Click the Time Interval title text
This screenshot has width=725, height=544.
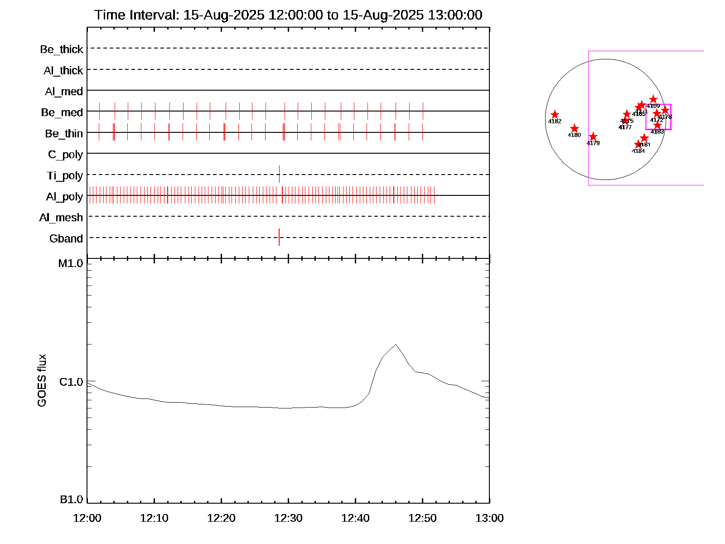288,15
